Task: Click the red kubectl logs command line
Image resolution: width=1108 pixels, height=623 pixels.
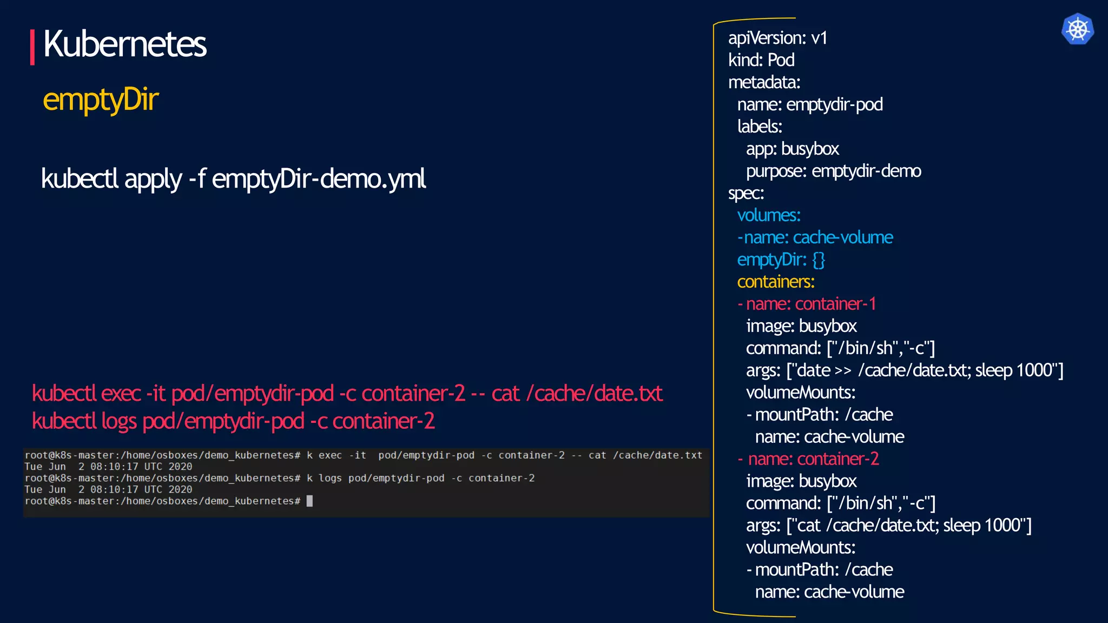Action: point(233,421)
